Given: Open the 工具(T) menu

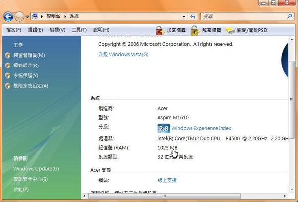Looking at the screenshot, I should click(79, 30).
